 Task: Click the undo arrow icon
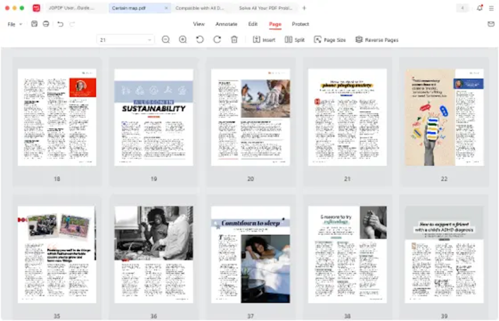pos(60,24)
